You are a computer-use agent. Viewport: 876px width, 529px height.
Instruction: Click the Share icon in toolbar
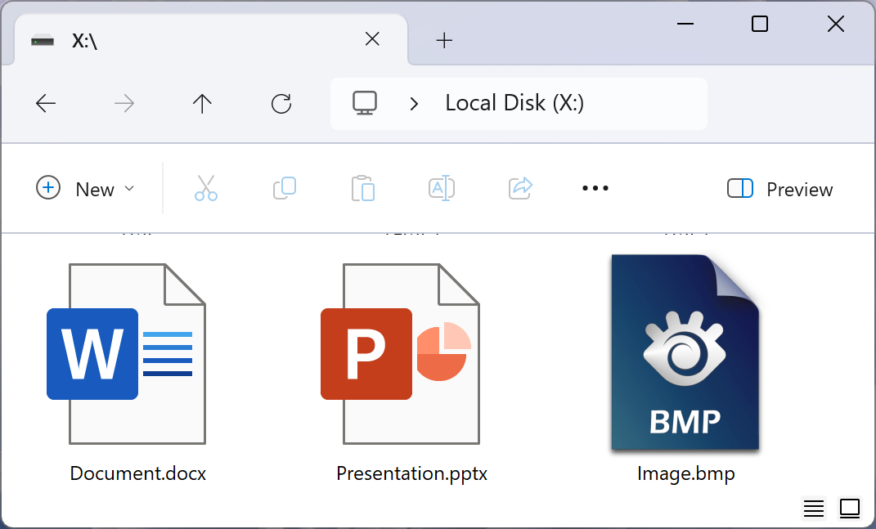pos(521,188)
